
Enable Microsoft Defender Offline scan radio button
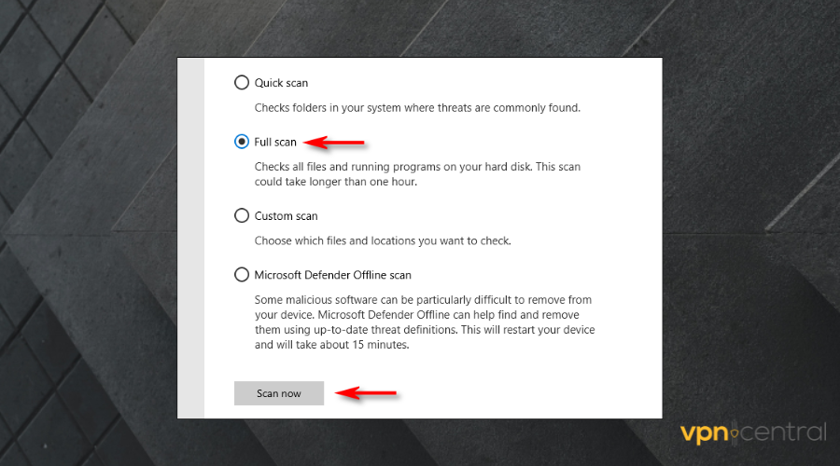pyautogui.click(x=242, y=275)
